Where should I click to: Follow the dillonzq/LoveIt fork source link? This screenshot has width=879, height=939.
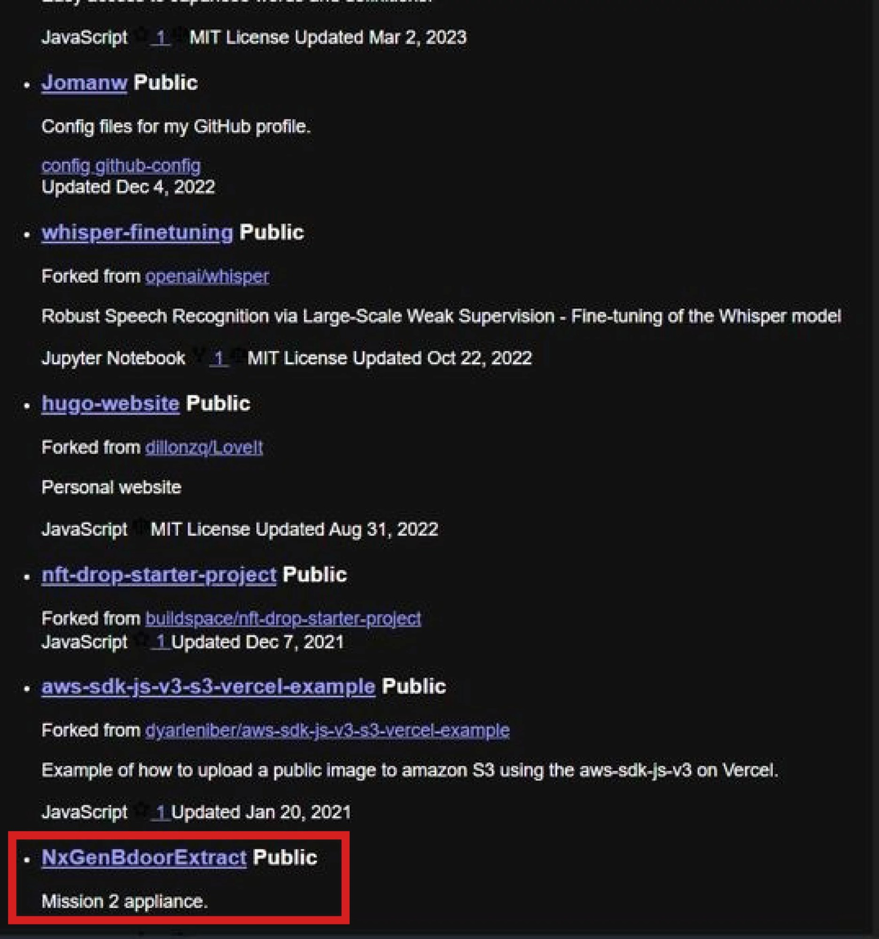click(x=204, y=447)
